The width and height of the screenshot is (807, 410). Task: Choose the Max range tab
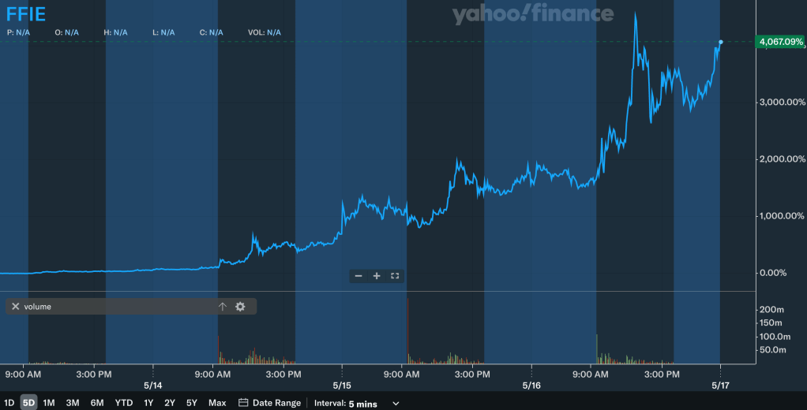(x=217, y=403)
